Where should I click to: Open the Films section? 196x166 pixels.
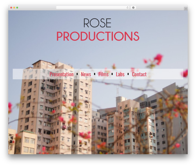103,74
